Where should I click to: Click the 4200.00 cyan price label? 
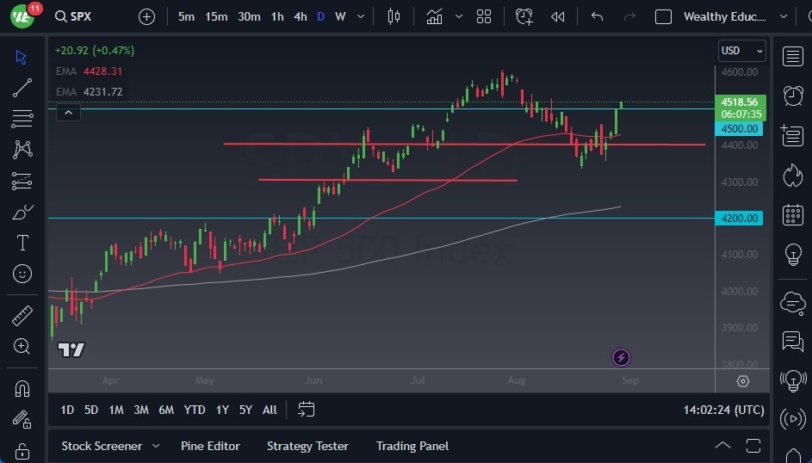click(739, 219)
